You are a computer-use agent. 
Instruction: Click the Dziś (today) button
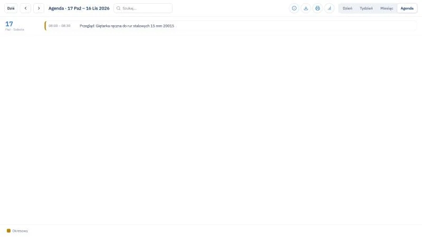tap(11, 8)
